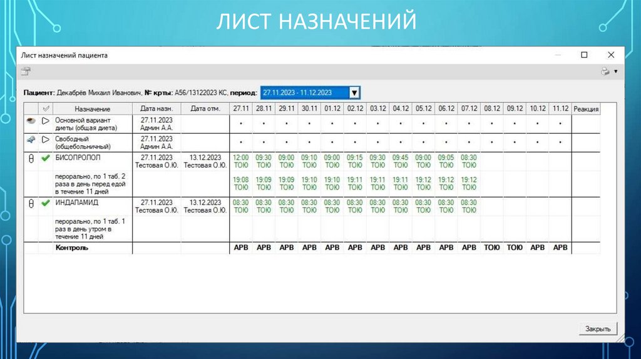Click ИНДАПАМИД 08:30 ТОЮ cell on 07.12
The image size is (641, 359).
469,206
